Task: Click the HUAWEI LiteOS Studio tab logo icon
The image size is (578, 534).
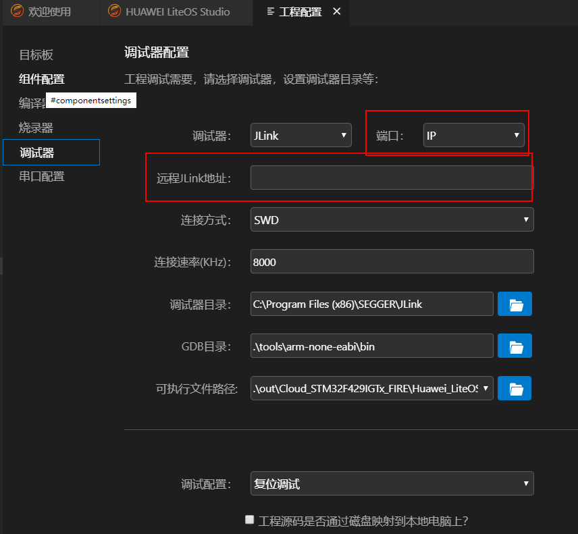Action: click(x=114, y=11)
